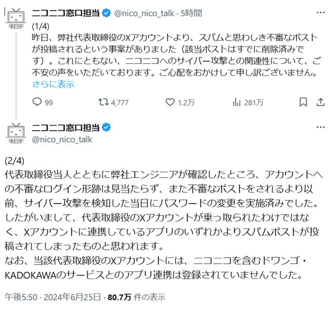The width and height of the screenshot is (332, 310).
Task: Click @nico_nico_talk handle under second post name
Action: point(62,139)
